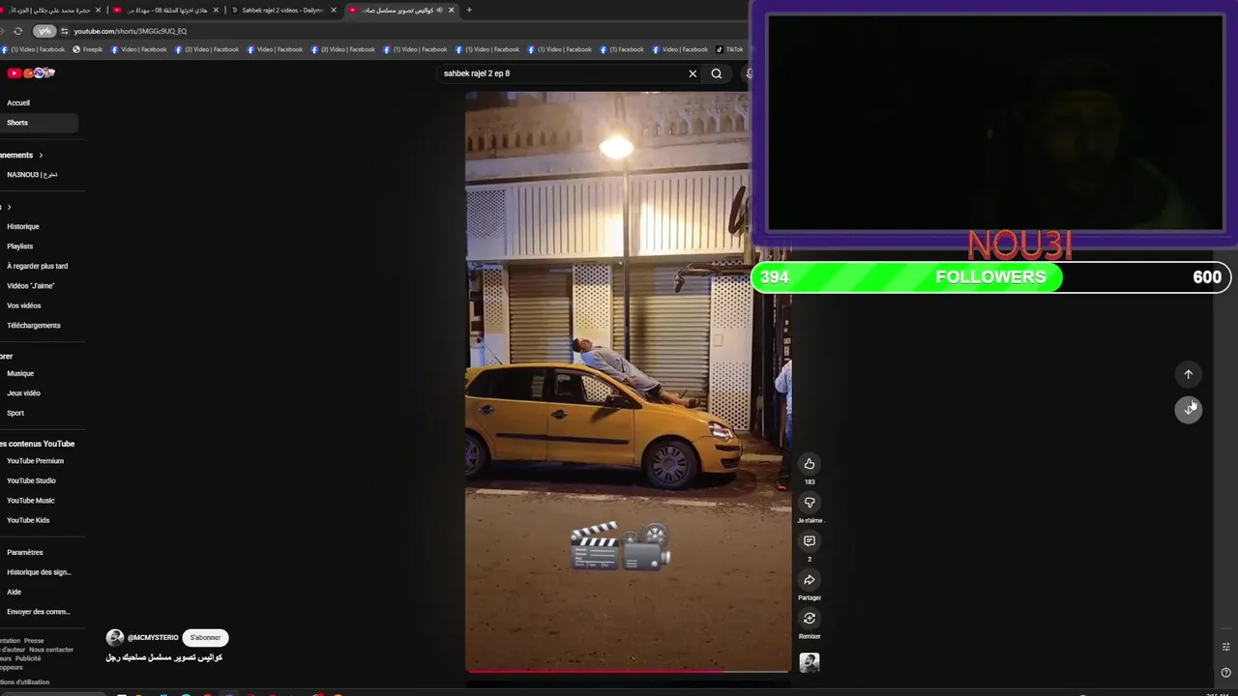Open MCMYSTERIO channel avatar
Image resolution: width=1238 pixels, height=696 pixels.
pyautogui.click(x=115, y=638)
